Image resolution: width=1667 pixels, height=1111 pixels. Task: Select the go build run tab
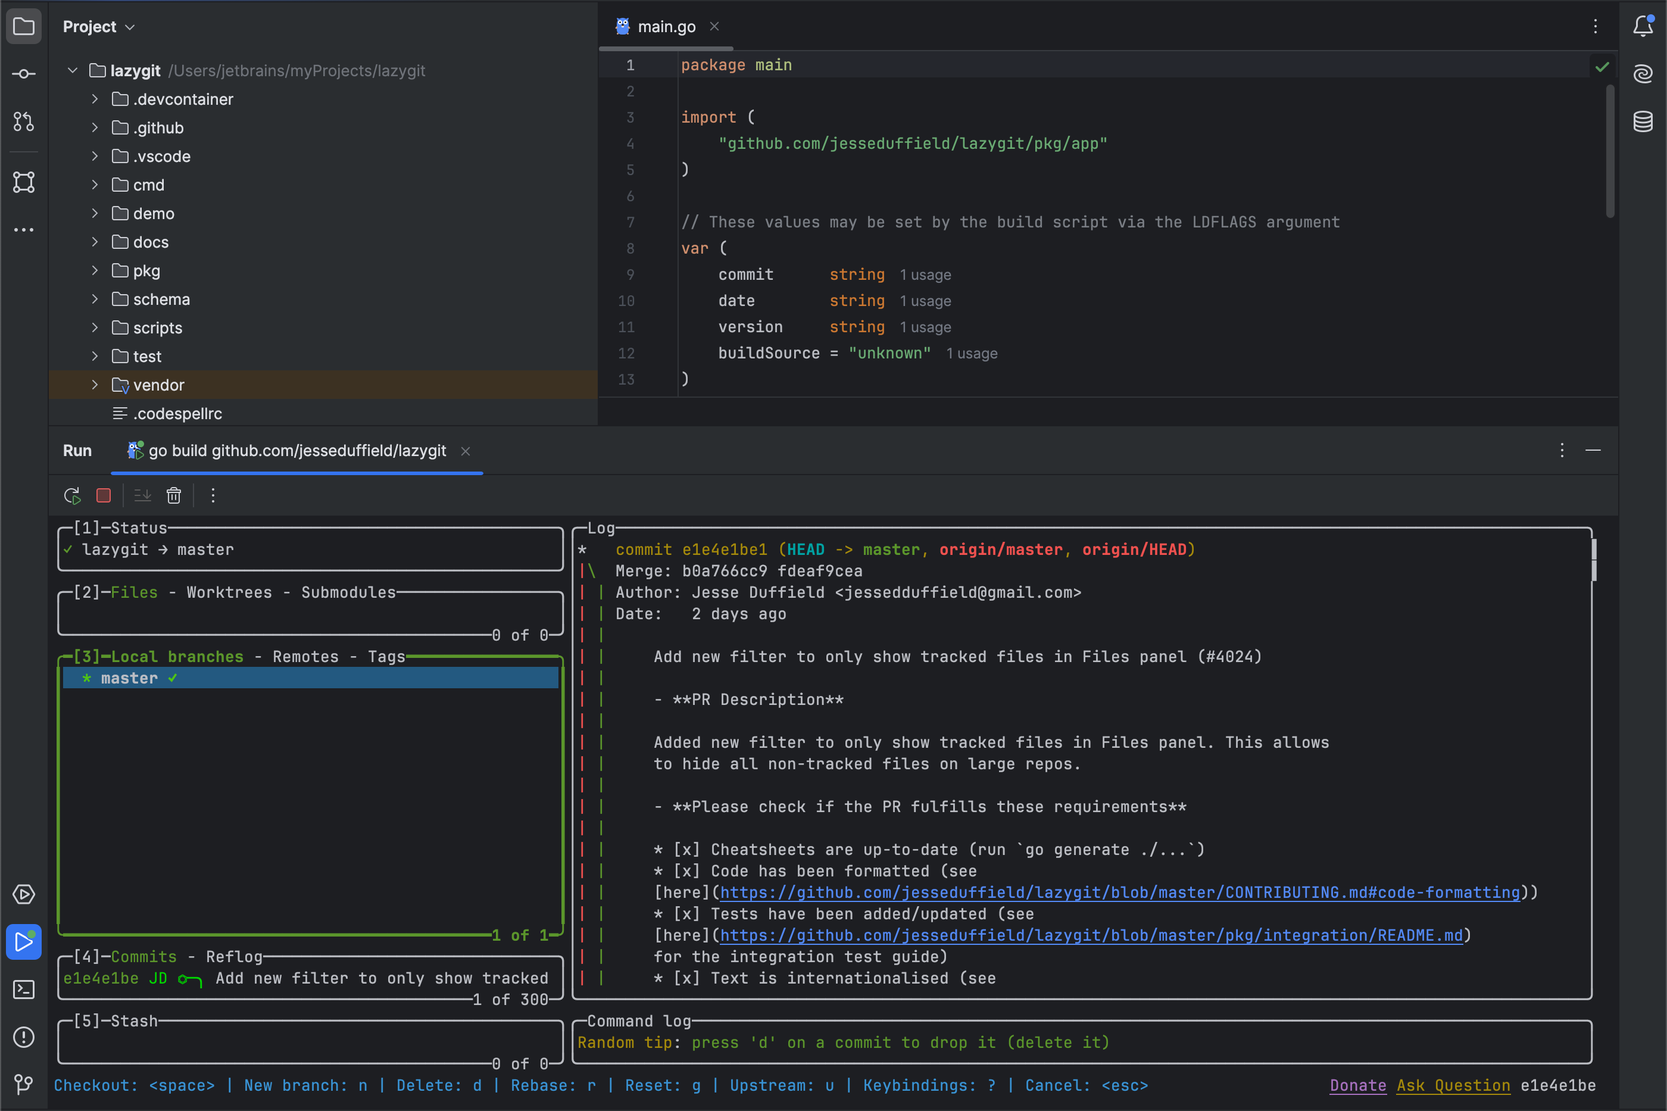297,451
